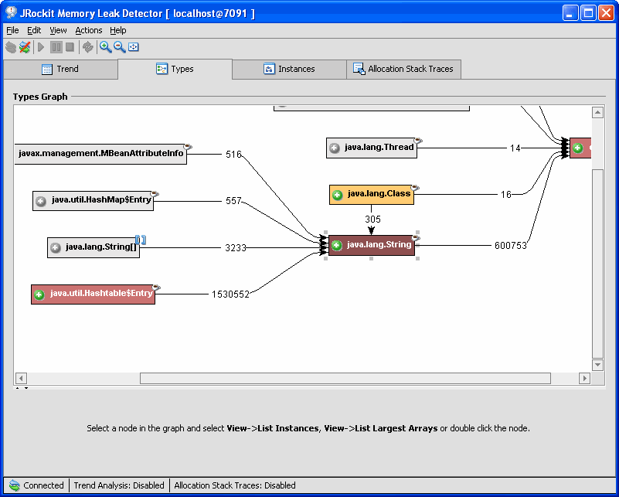Click the 14 edge count label
This screenshot has height=497, width=619.
(515, 148)
